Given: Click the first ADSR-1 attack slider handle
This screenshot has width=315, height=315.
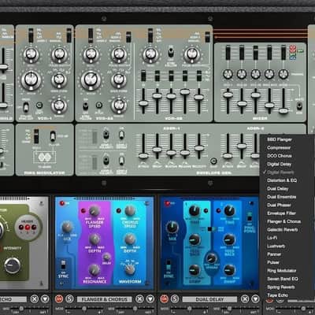Looking at the screenshot, I should (143, 156).
